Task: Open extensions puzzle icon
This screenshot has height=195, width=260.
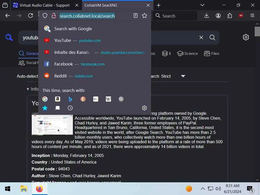Action: pyautogui.click(x=230, y=16)
